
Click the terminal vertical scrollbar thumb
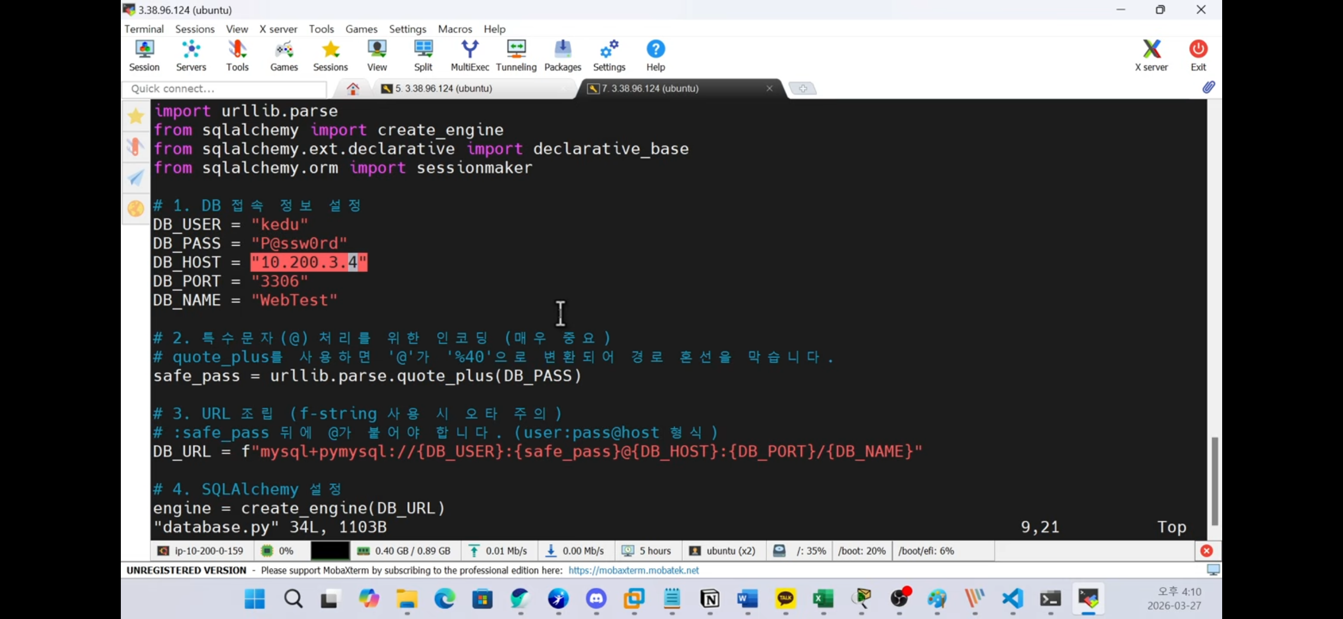point(1214,480)
